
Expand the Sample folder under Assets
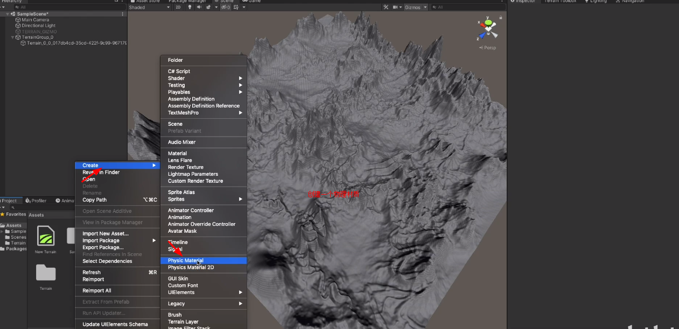[x=2, y=232]
